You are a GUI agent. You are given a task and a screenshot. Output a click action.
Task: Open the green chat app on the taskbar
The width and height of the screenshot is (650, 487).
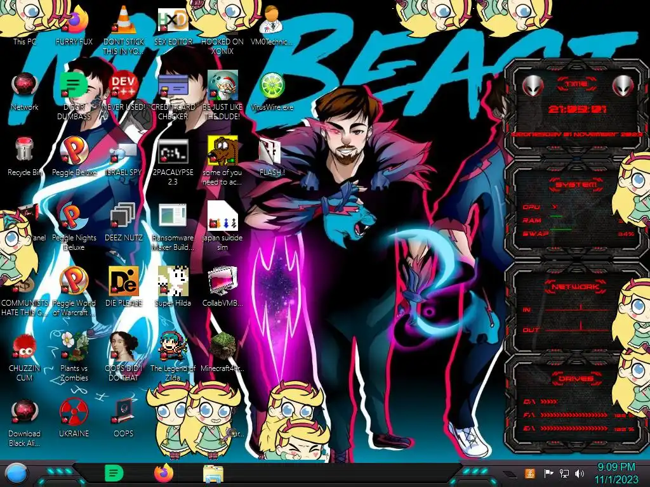[x=114, y=473]
